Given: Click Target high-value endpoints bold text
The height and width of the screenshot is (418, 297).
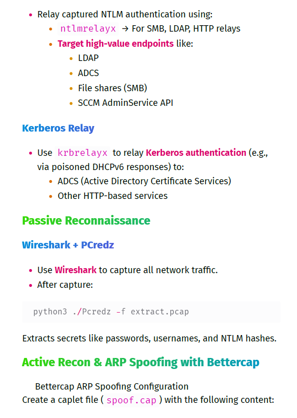Looking at the screenshot, I should (x=116, y=44).
